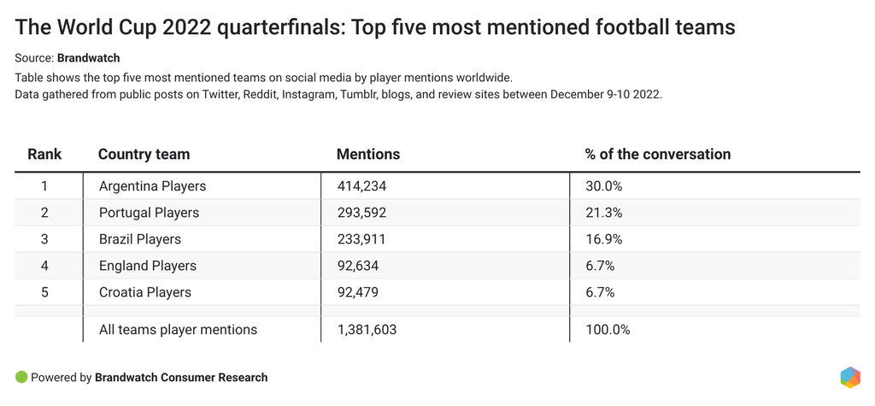Image resolution: width=875 pixels, height=406 pixels.
Task: Click the Brazil Players cell
Action: point(140,239)
